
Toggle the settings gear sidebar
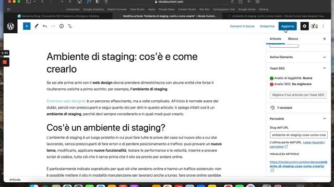pyautogui.click(x=304, y=26)
